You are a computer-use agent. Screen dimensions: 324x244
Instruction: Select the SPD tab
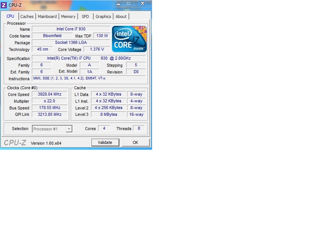(85, 16)
